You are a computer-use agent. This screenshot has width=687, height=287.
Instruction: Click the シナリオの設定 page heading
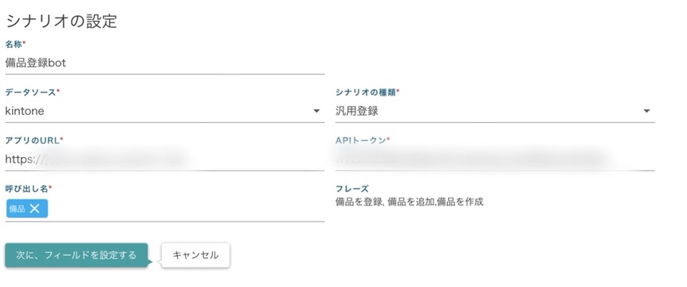[62, 21]
